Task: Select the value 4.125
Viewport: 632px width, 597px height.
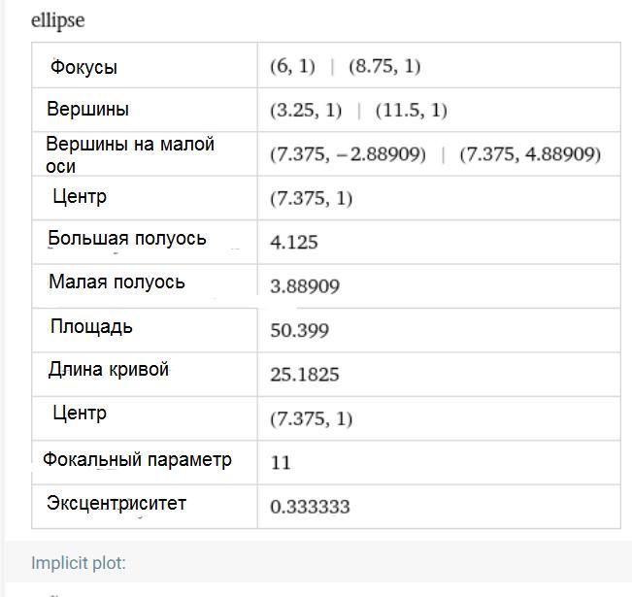Action: [x=294, y=243]
